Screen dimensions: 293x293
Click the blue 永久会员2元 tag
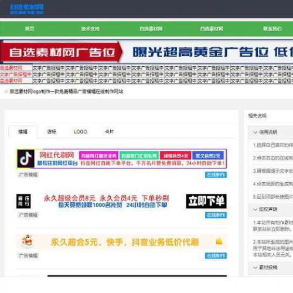click(208, 156)
